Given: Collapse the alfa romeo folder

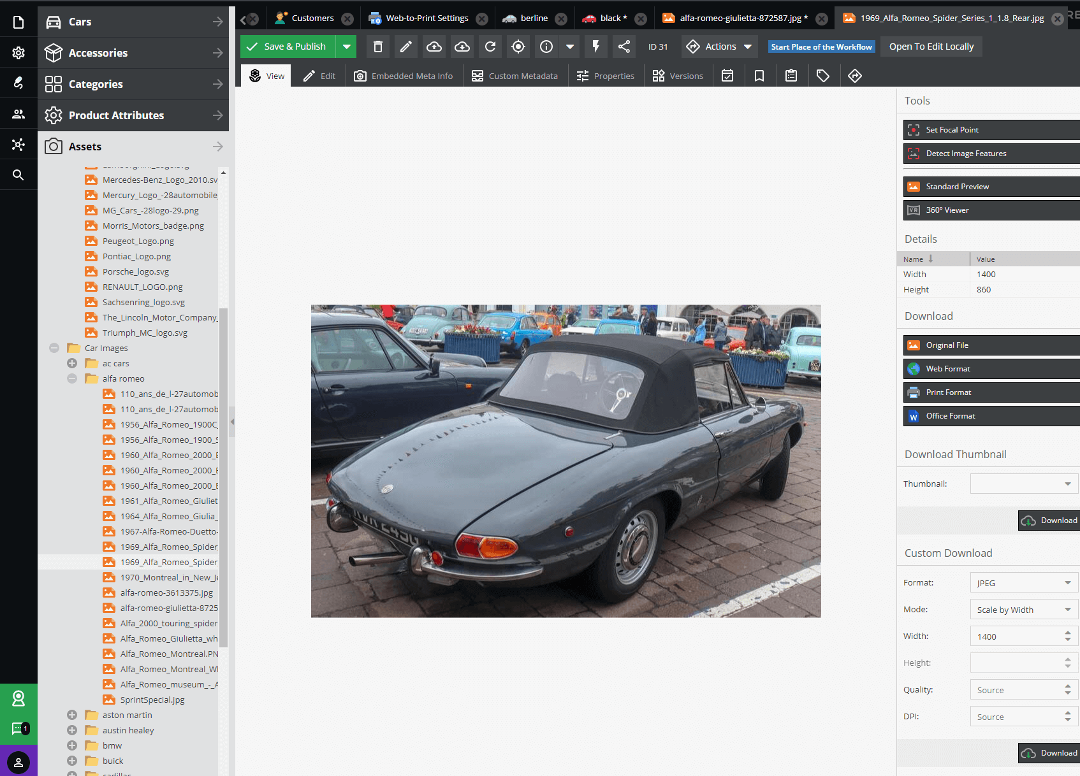Looking at the screenshot, I should point(72,378).
